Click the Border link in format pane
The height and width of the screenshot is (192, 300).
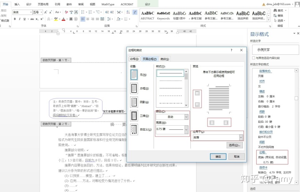(x=262, y=152)
